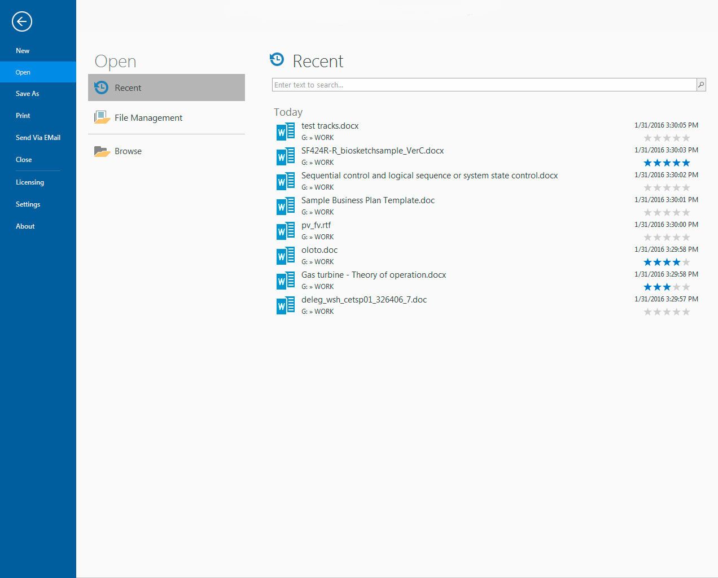
Task: Open the New menu item
Action: [23, 51]
